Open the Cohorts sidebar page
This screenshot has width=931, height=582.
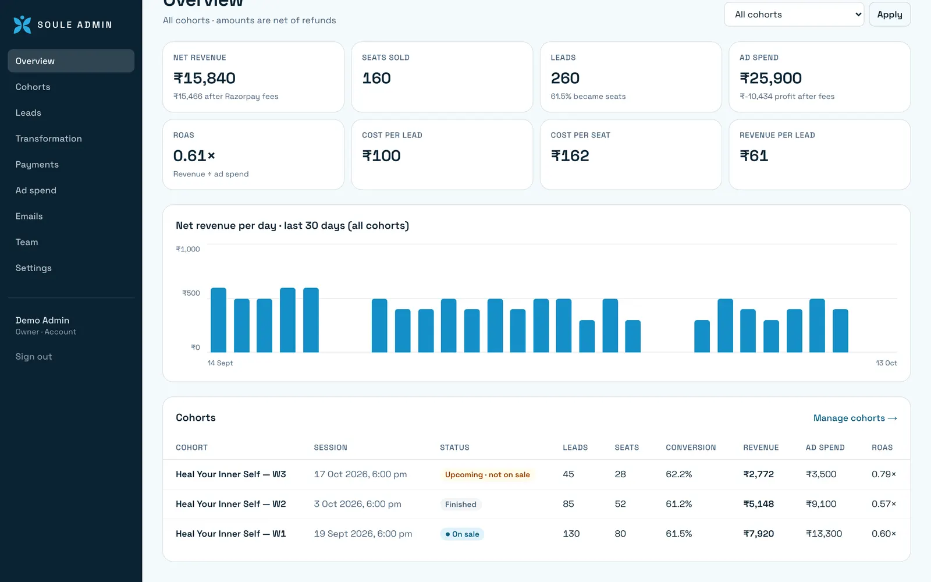(71, 87)
